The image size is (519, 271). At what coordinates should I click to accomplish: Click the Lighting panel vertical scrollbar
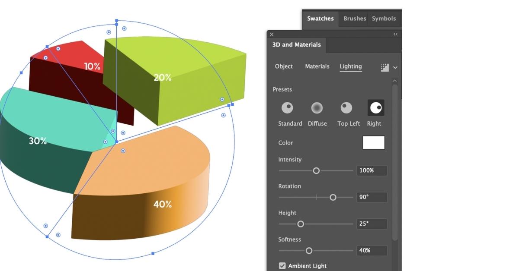[395, 162]
